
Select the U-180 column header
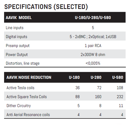tap(74, 77)
